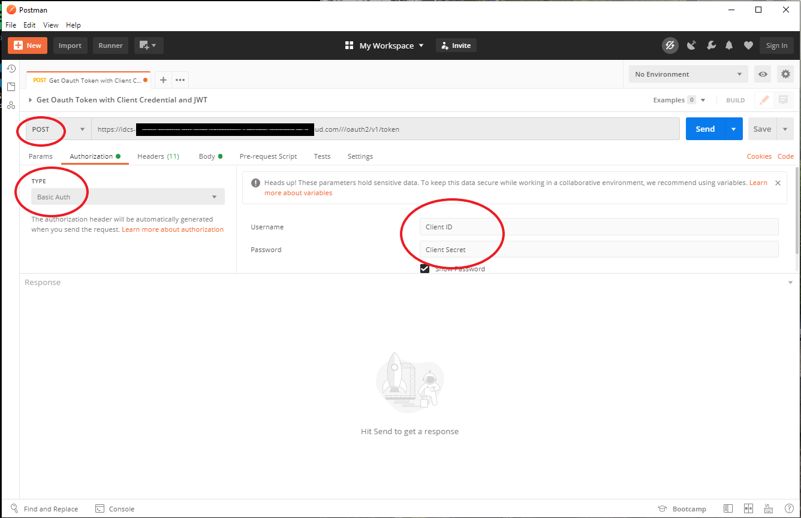Open the Console from the status bar
The width and height of the screenshot is (801, 518).
[115, 509]
